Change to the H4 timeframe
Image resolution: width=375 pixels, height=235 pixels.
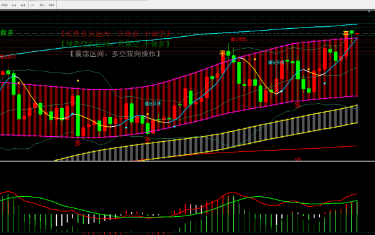[x=23, y=5]
